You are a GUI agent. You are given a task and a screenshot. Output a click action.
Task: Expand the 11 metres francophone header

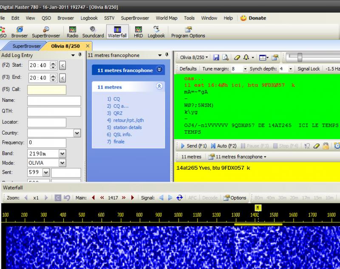[x=159, y=70]
